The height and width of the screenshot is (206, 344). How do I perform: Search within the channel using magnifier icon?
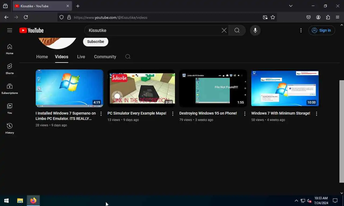tap(128, 57)
